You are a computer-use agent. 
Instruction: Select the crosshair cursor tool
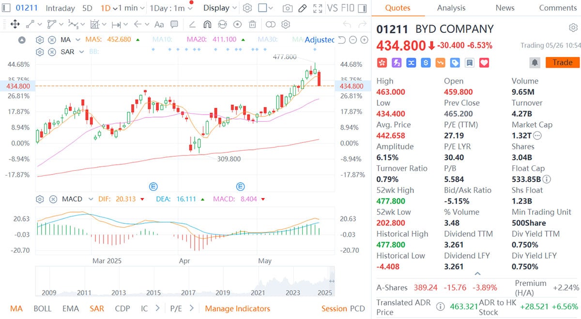[x=16, y=24]
